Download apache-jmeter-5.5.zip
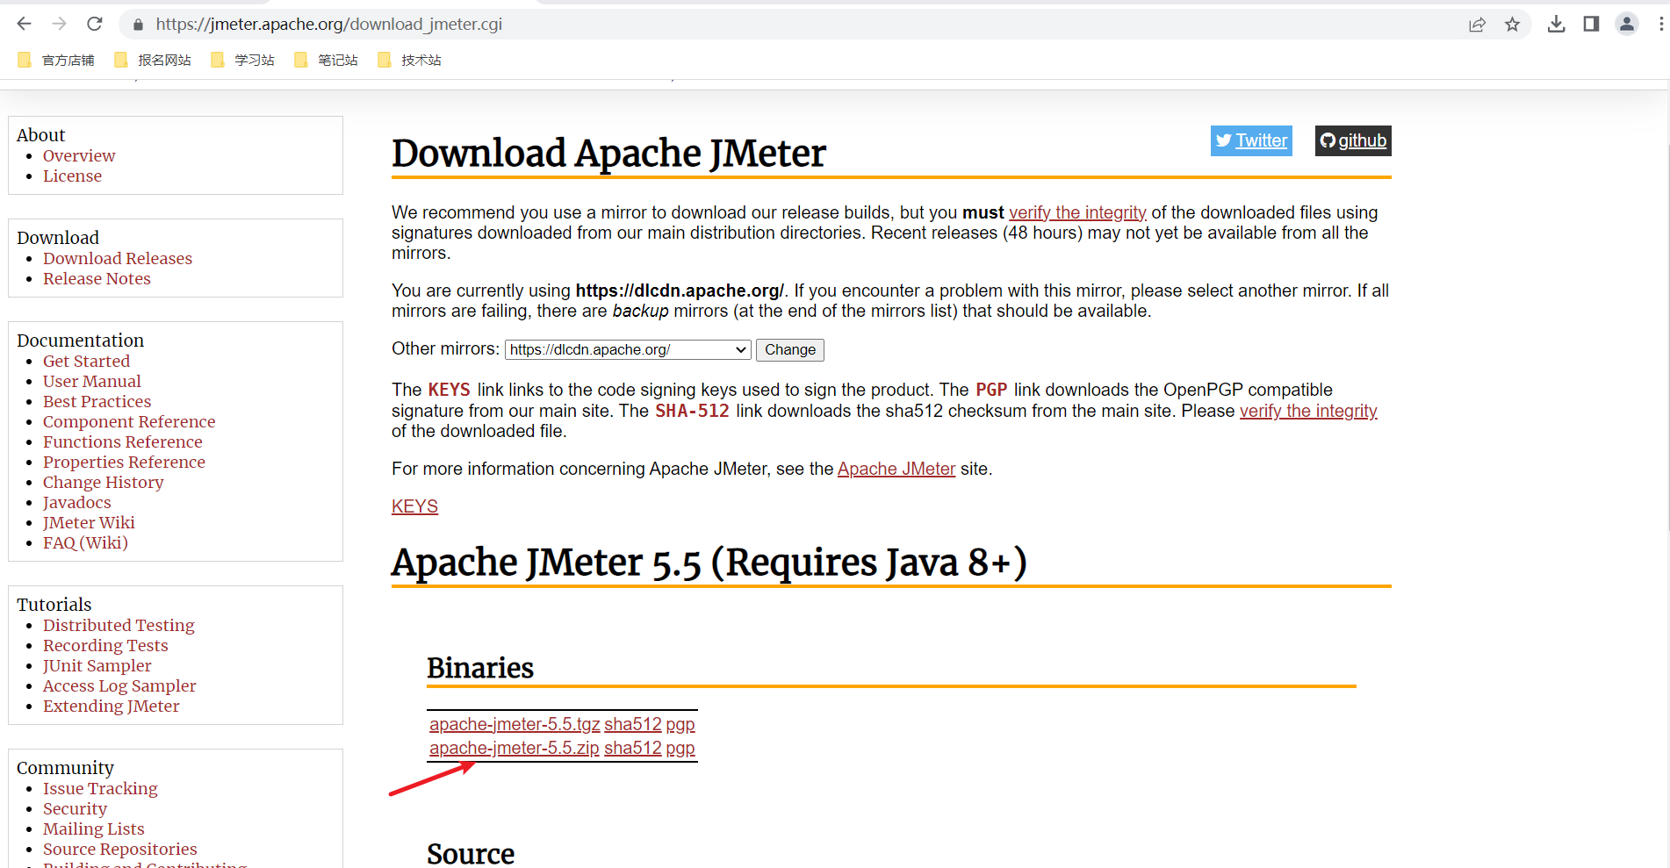The height and width of the screenshot is (868, 1670). coord(515,748)
